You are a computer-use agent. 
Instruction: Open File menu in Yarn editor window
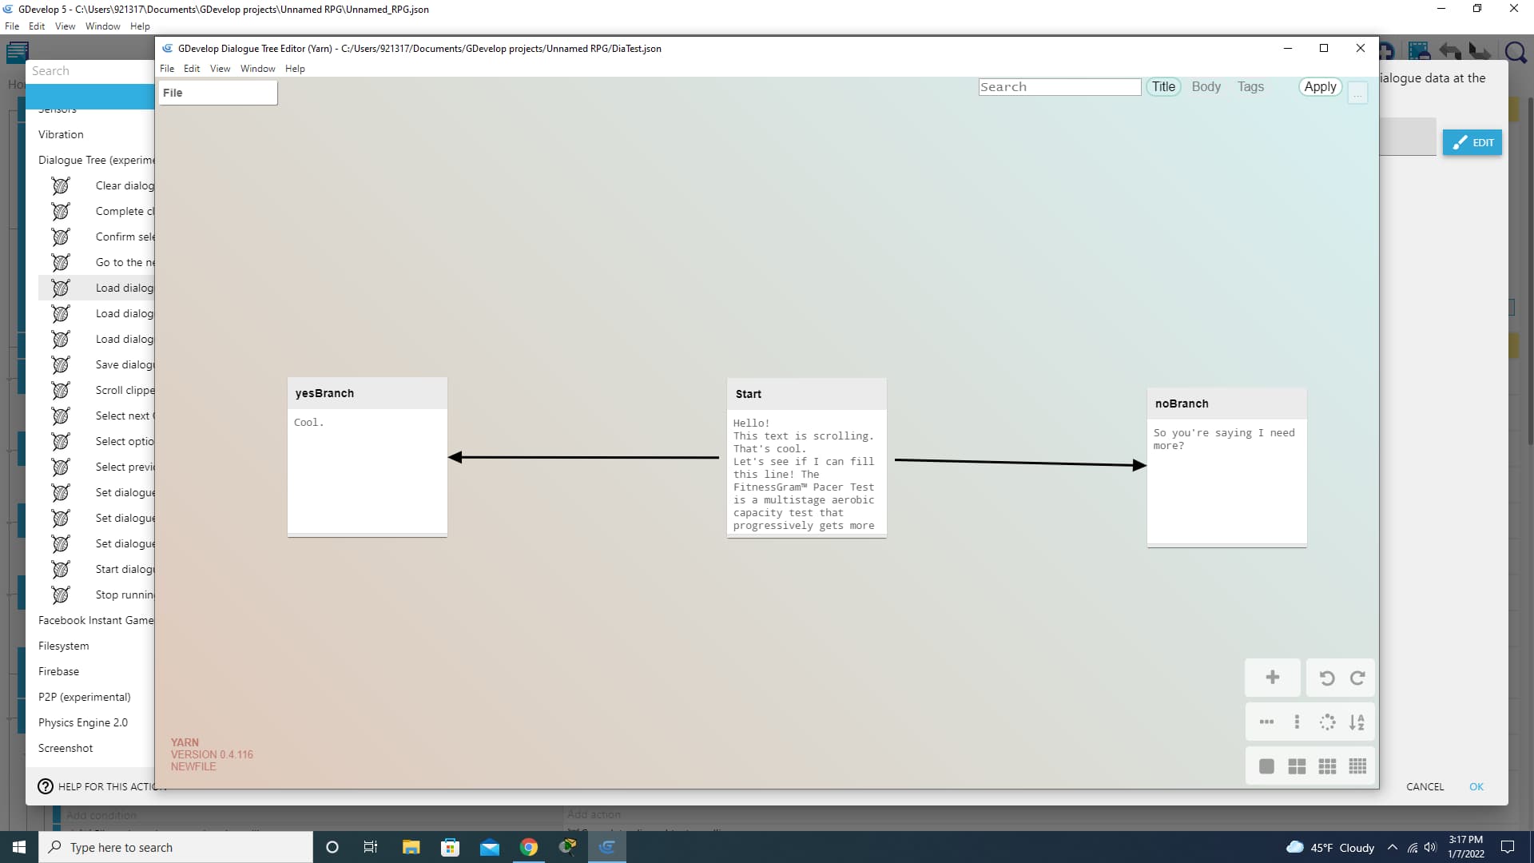167,69
